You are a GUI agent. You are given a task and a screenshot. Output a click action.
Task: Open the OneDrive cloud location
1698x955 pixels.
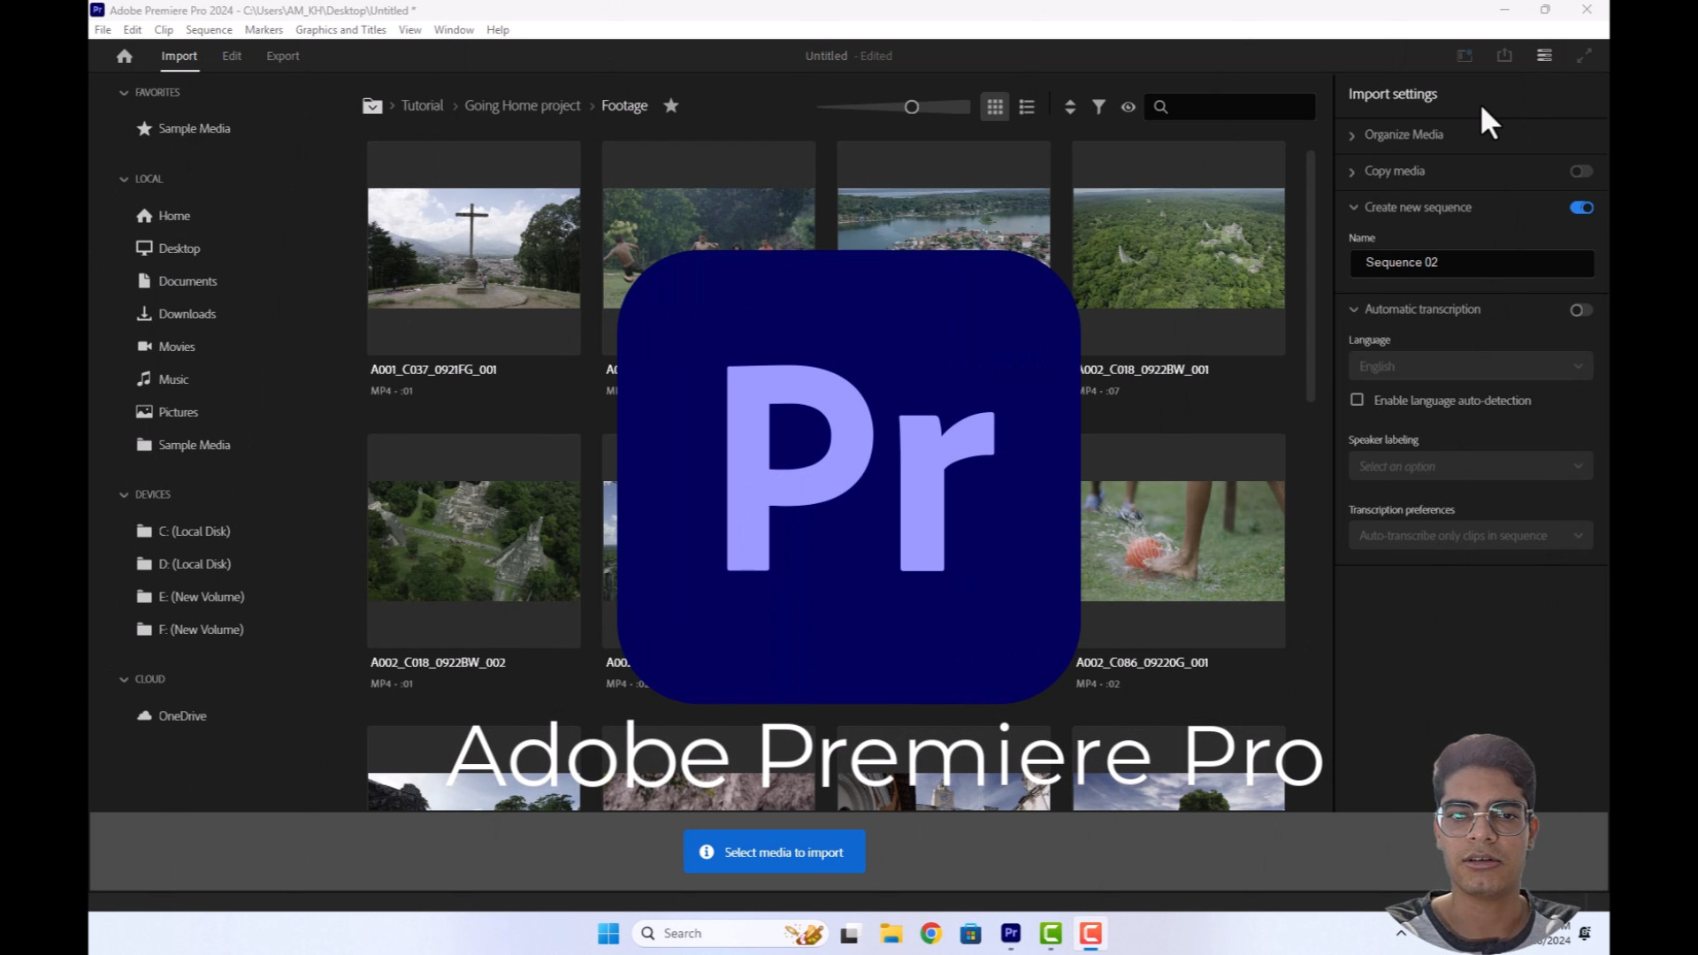click(172, 716)
